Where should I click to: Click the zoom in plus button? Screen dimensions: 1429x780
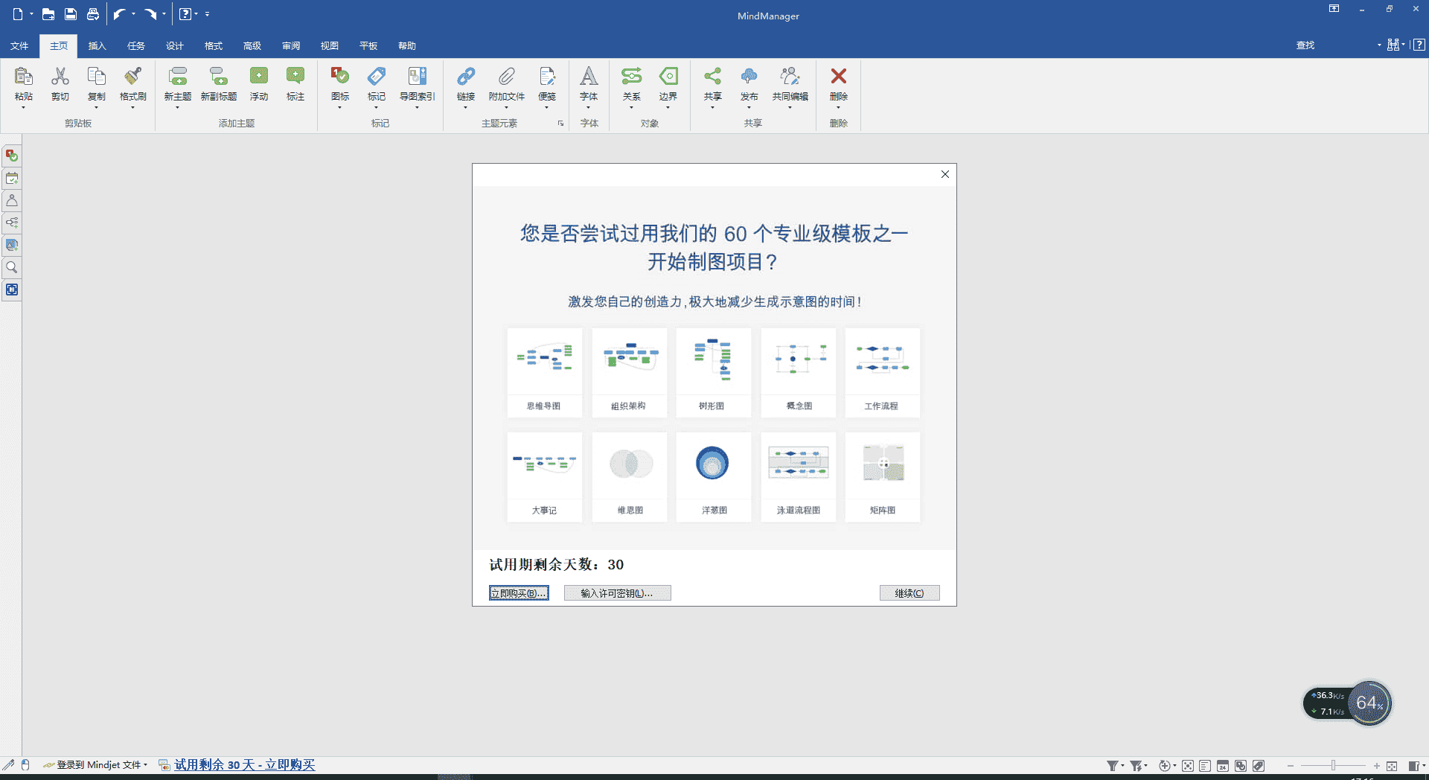[1376, 766]
